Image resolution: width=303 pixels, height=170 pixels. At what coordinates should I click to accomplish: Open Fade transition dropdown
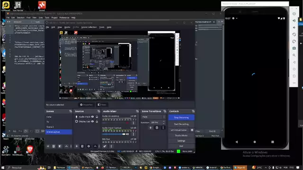[153, 117]
